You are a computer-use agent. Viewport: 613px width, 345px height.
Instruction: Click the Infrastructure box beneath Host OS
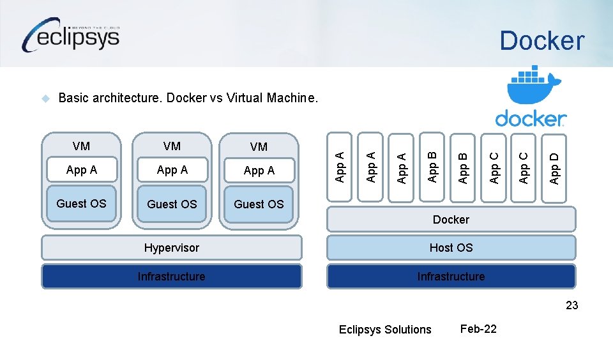(451, 277)
